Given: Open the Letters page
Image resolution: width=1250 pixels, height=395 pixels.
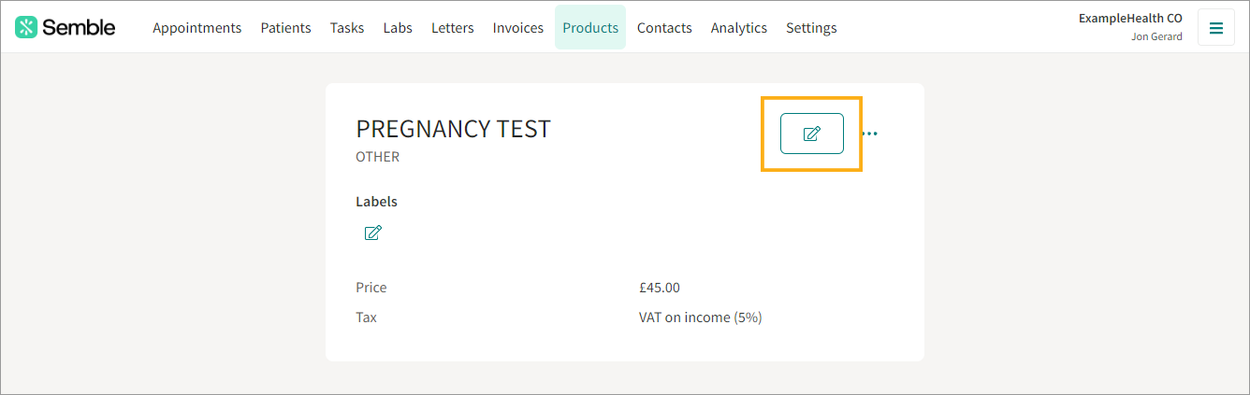Looking at the screenshot, I should pos(453,28).
